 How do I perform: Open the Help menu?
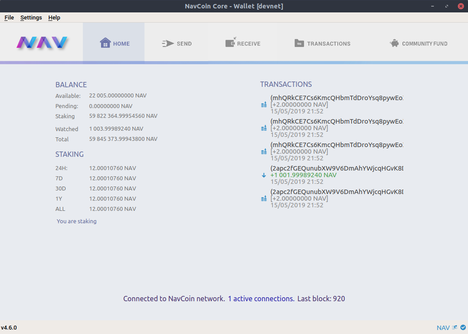pos(54,18)
